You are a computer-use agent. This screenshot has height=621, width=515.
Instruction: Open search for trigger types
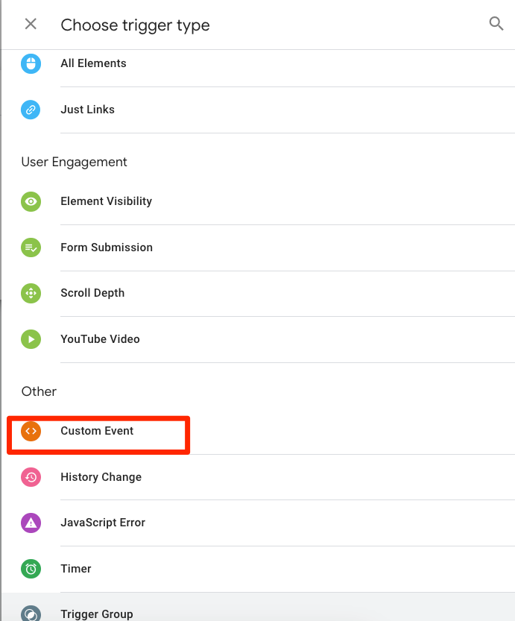coord(496,24)
